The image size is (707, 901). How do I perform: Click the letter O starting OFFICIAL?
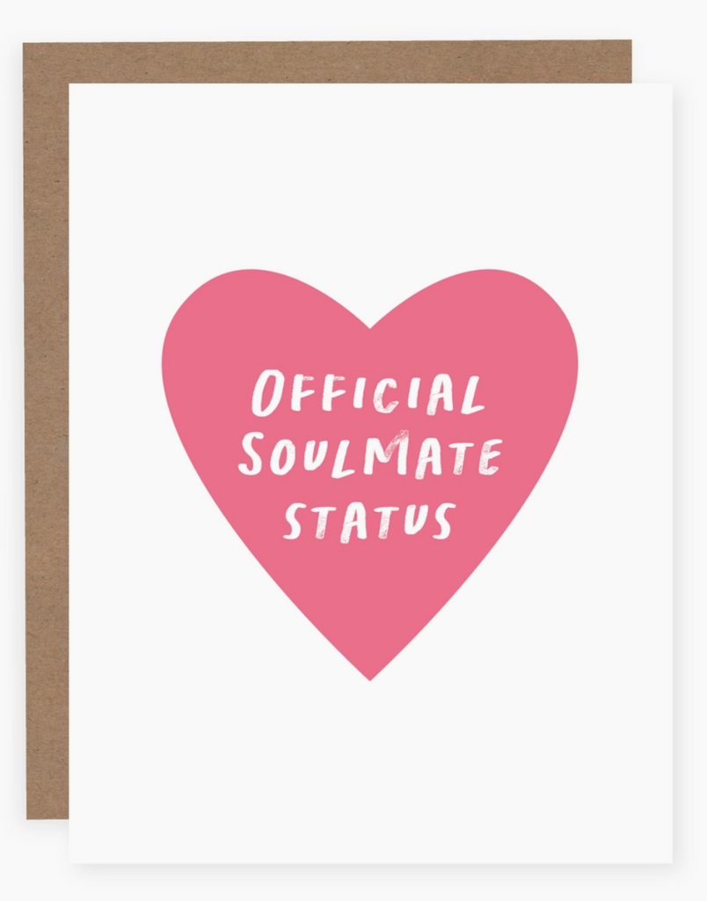pyautogui.click(x=266, y=393)
